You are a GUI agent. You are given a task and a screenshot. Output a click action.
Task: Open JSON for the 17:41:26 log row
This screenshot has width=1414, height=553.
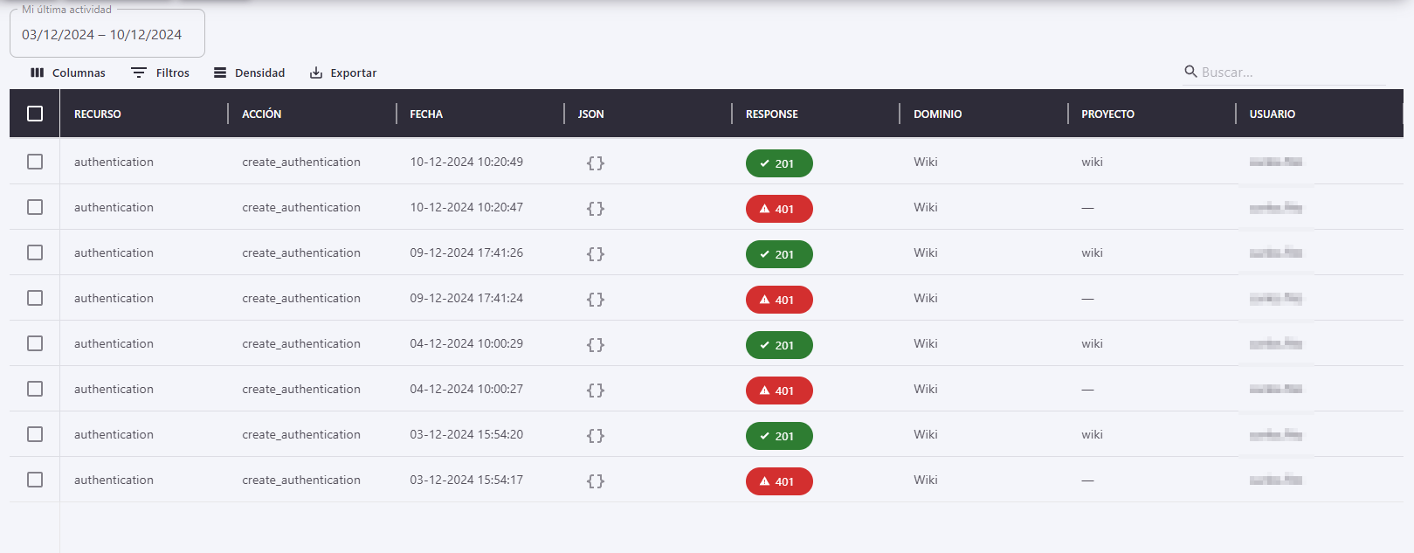[596, 254]
